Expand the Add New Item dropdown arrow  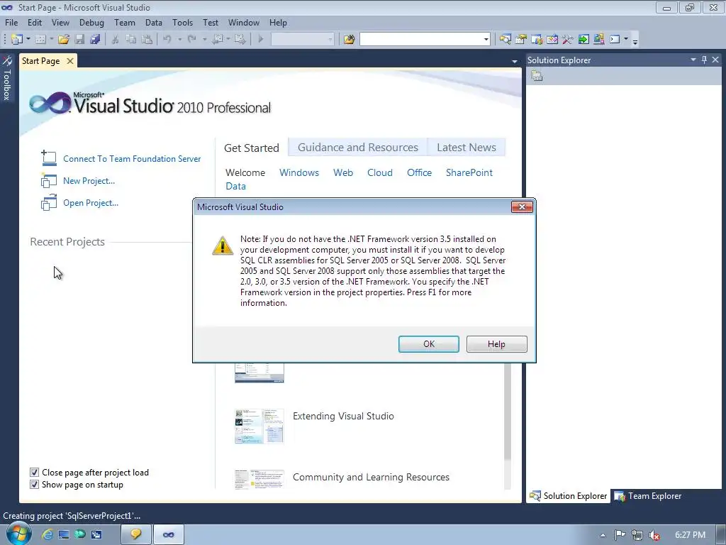[x=51, y=40]
